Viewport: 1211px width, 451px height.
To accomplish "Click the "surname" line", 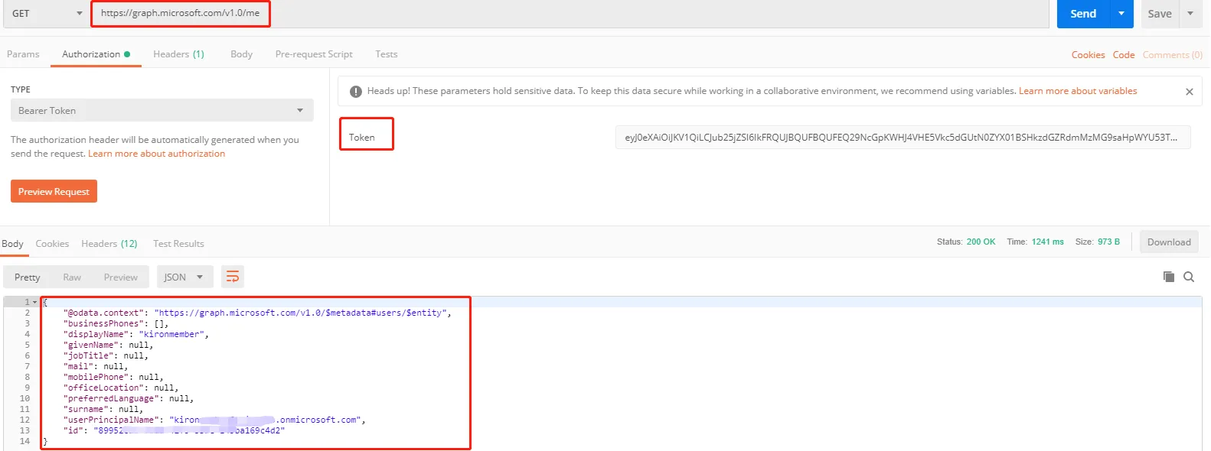I will coord(103,409).
